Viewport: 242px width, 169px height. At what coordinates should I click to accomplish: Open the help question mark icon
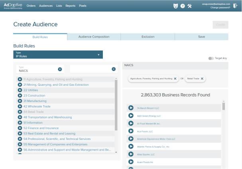(x=183, y=6)
